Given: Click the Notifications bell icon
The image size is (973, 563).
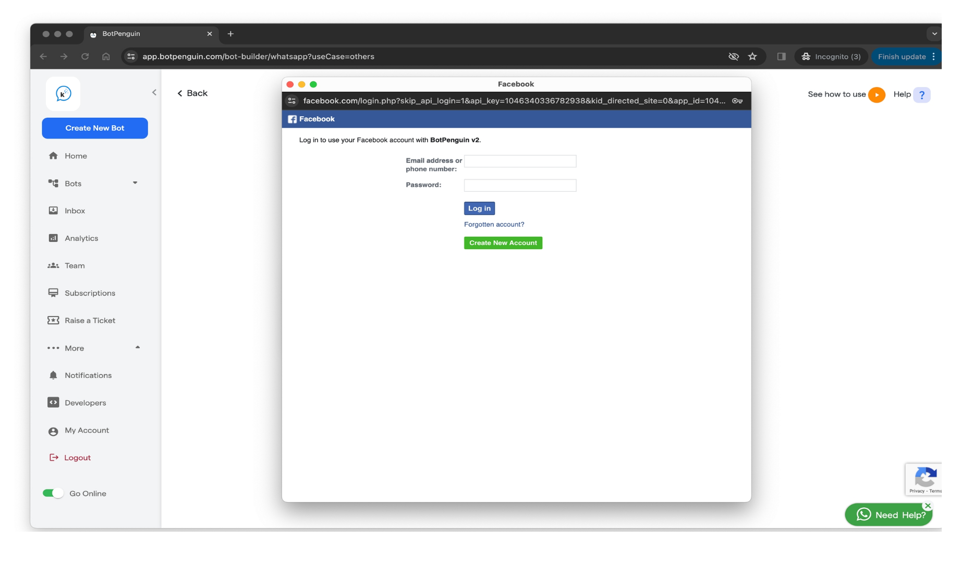Looking at the screenshot, I should [53, 375].
